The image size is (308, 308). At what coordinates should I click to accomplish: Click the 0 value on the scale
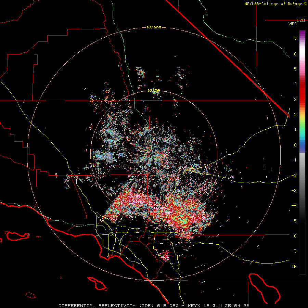point(295,145)
